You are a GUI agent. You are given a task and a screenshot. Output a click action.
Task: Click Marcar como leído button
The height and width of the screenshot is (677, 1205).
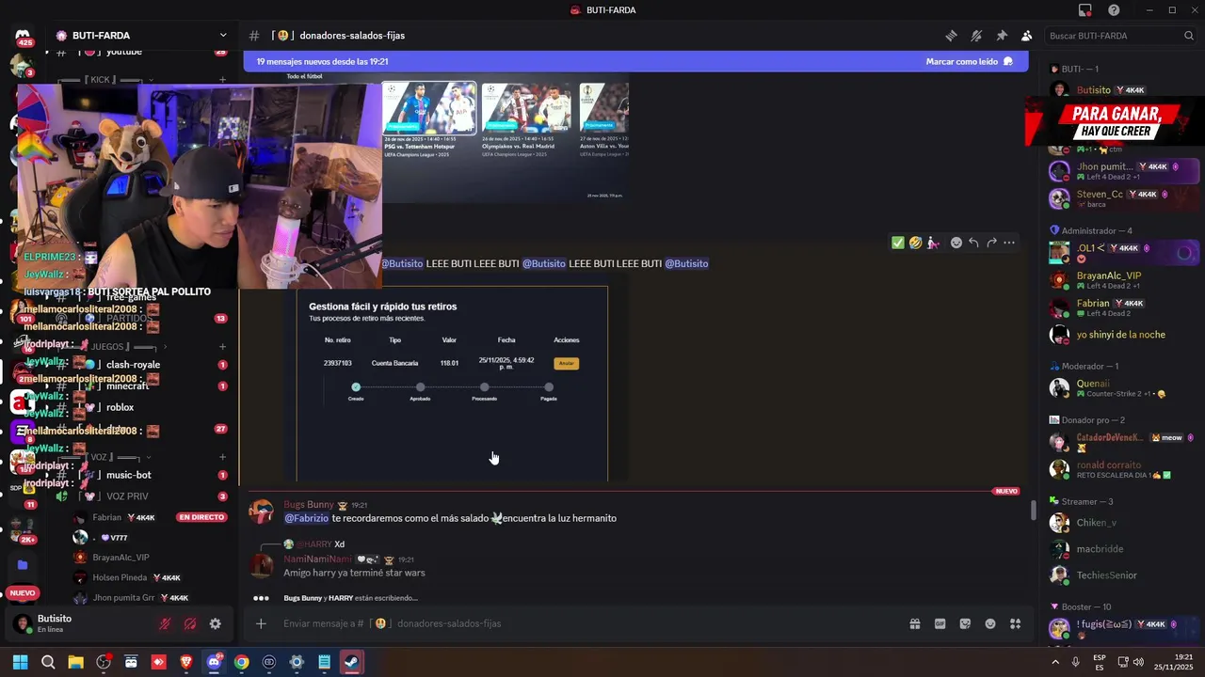tap(969, 61)
